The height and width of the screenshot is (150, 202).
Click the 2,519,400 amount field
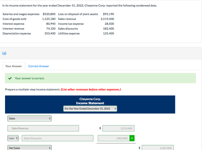point(118,128)
